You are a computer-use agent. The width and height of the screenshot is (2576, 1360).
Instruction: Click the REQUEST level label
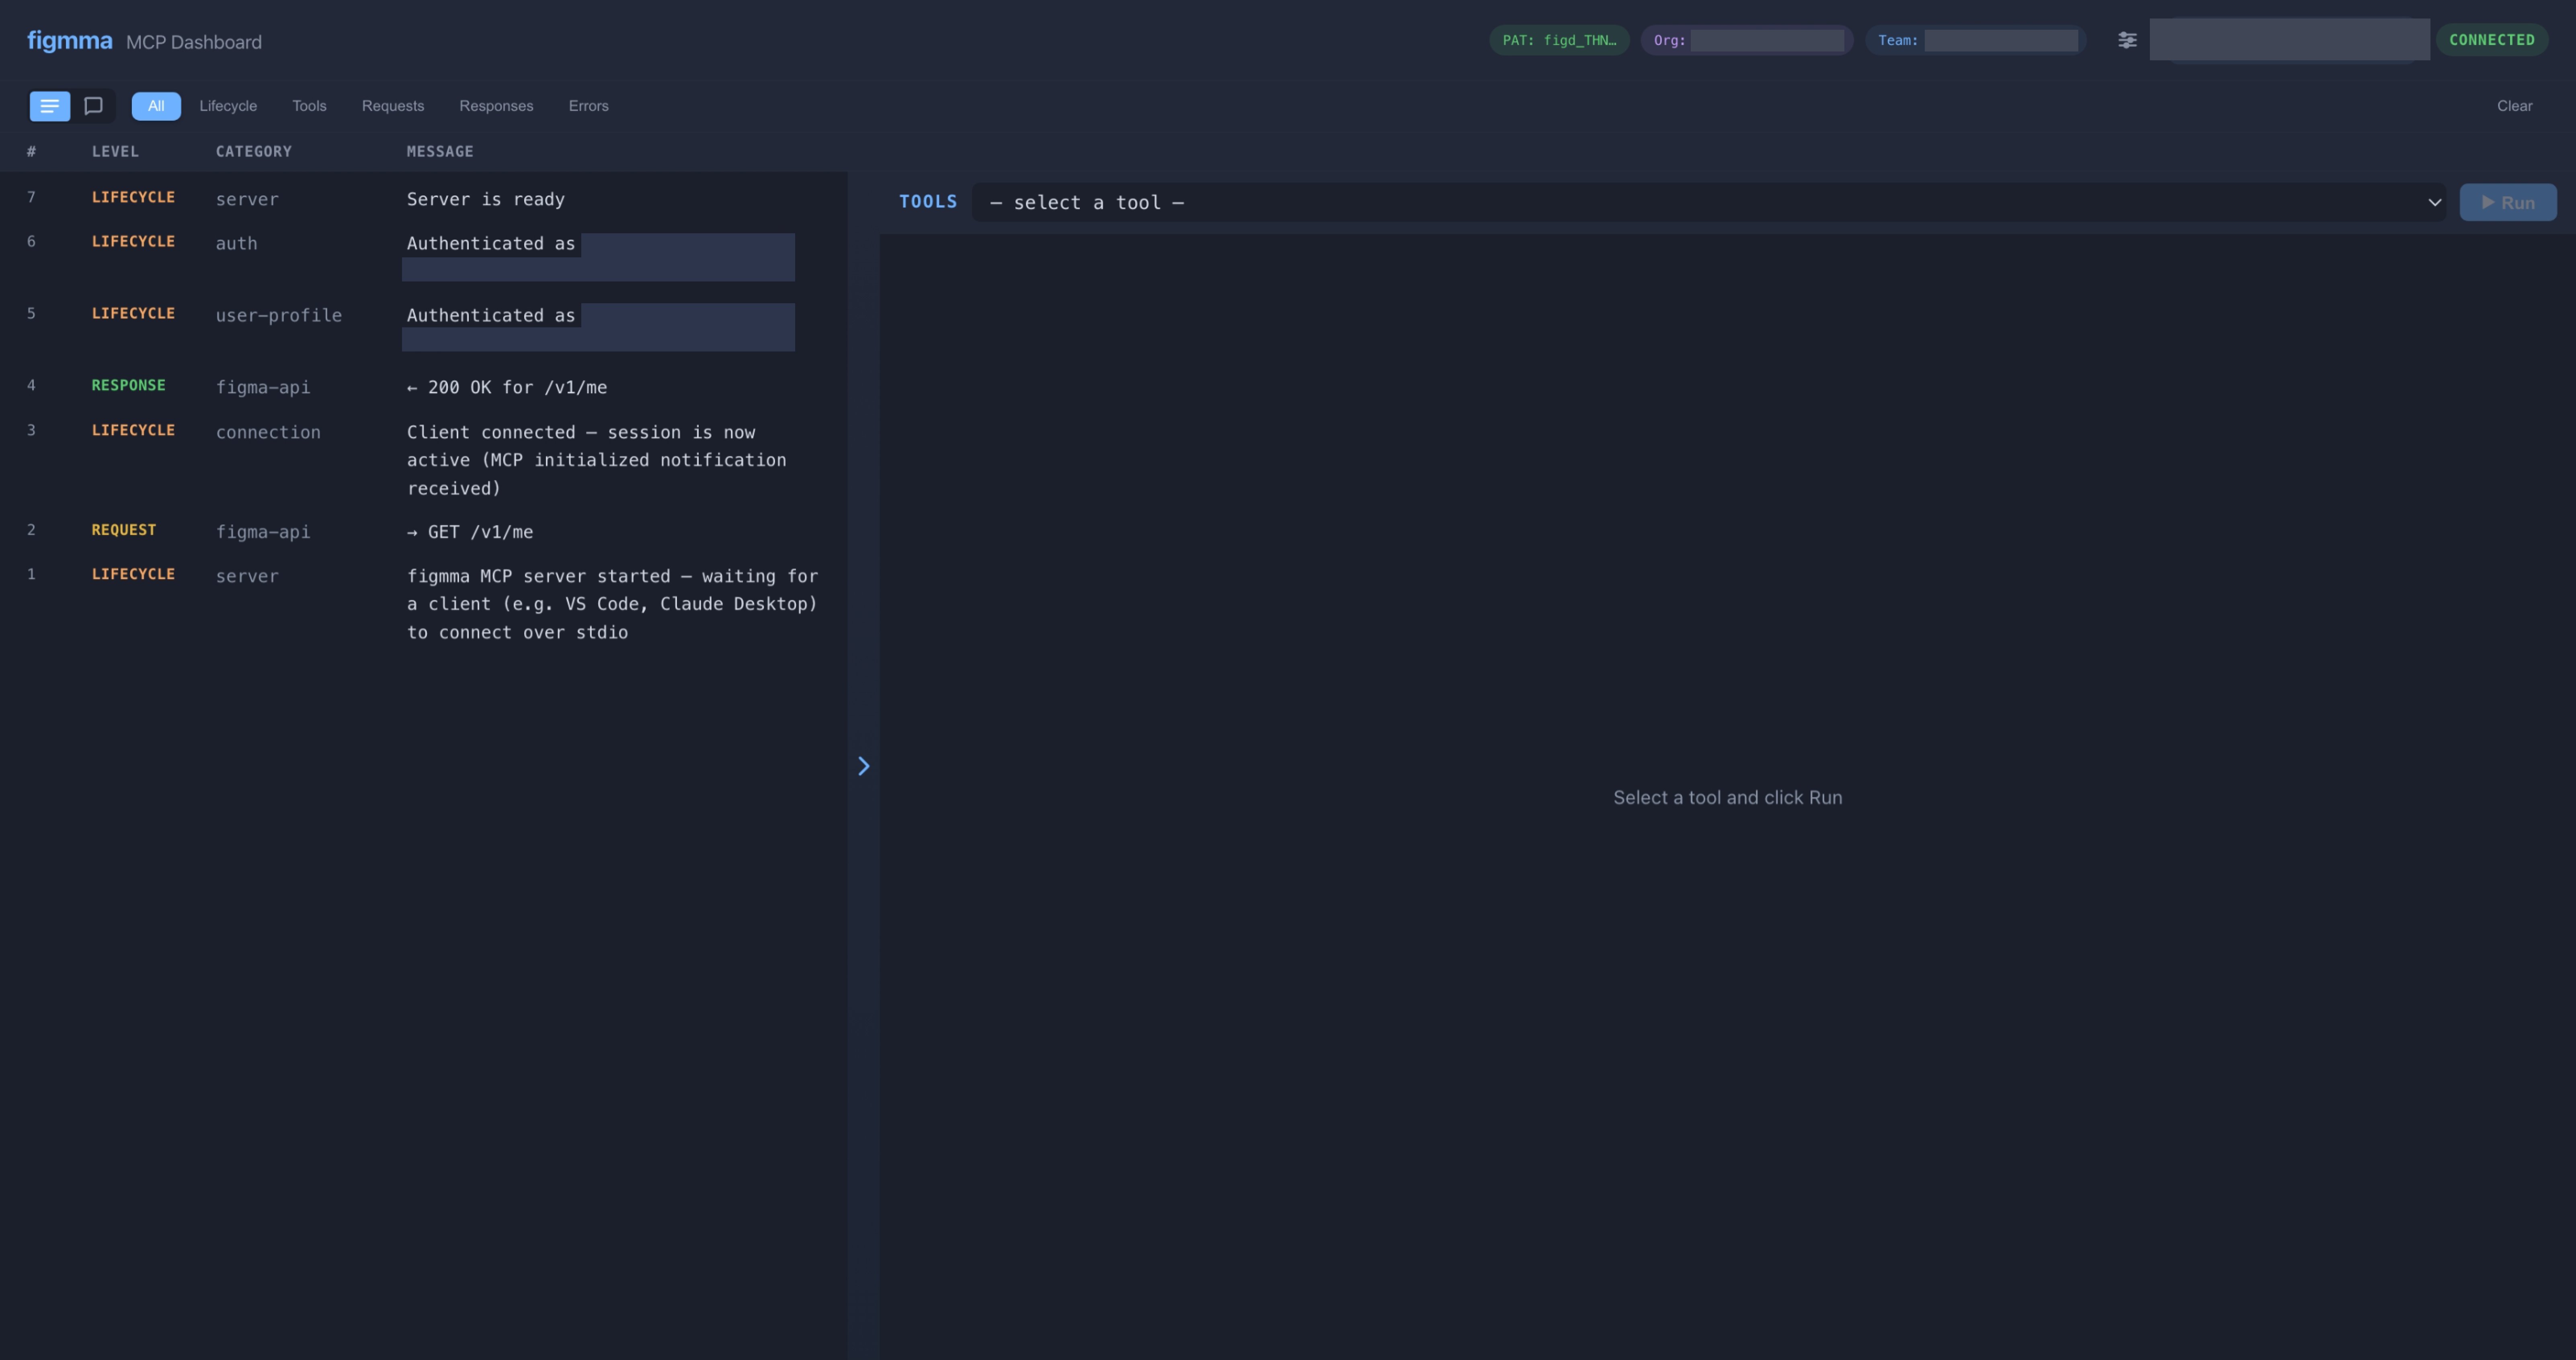coord(124,530)
